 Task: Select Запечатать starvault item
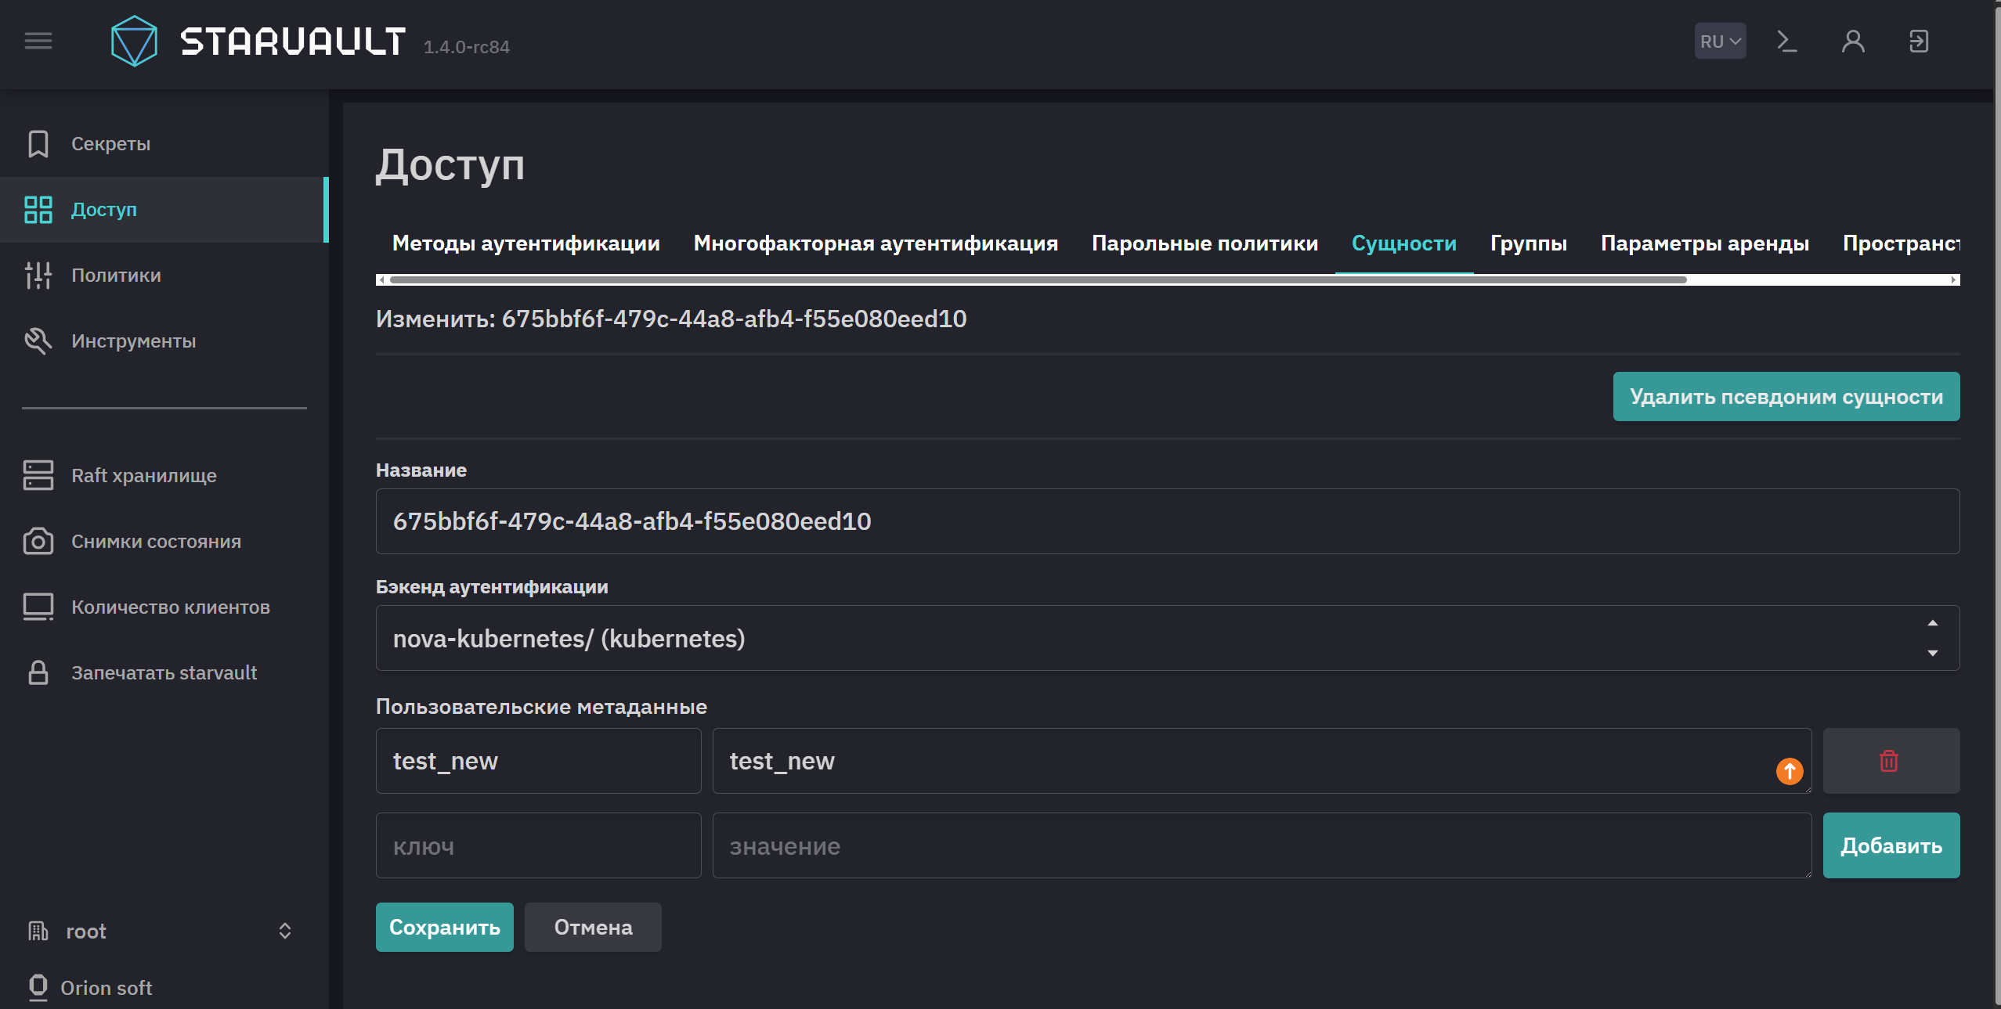click(x=164, y=673)
